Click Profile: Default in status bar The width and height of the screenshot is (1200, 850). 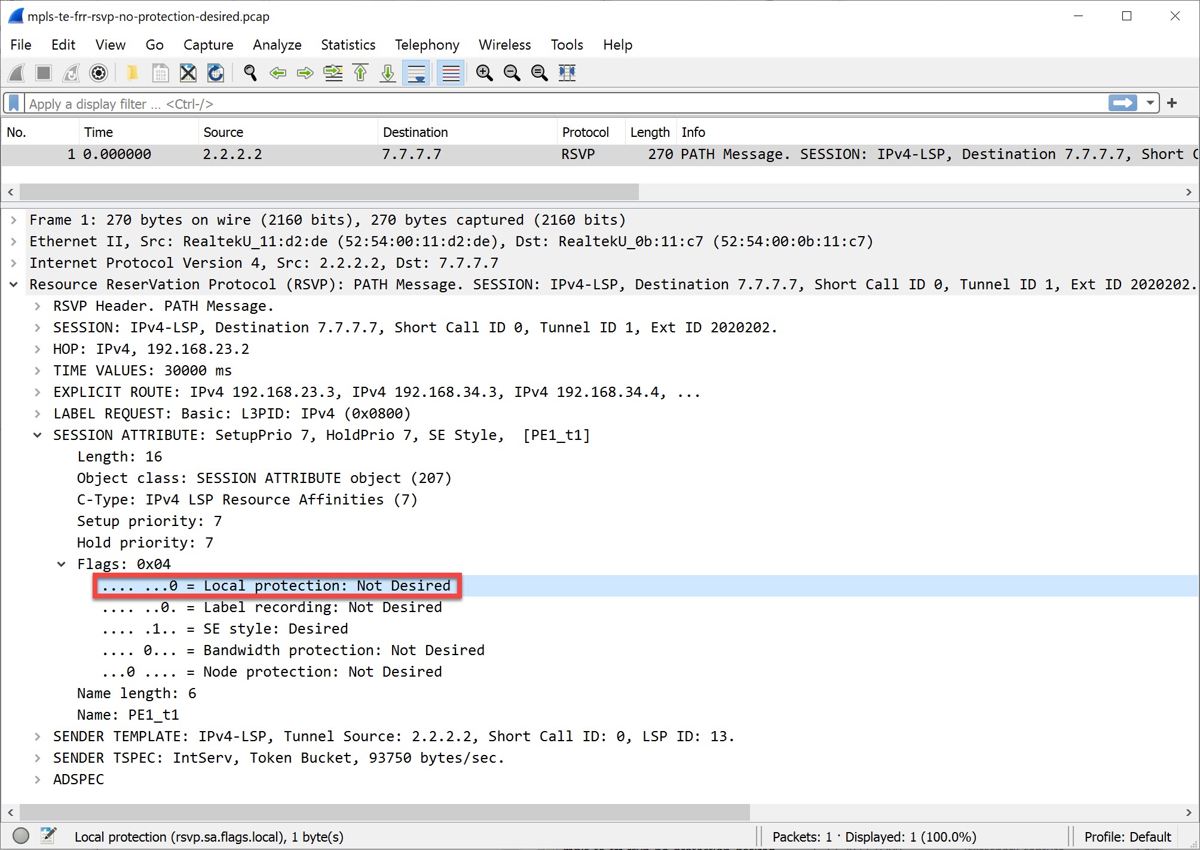(x=1127, y=836)
